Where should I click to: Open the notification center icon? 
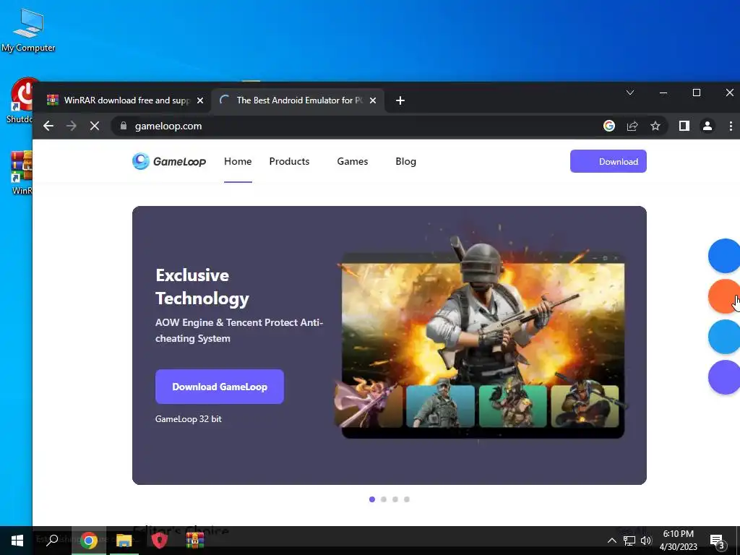718,541
